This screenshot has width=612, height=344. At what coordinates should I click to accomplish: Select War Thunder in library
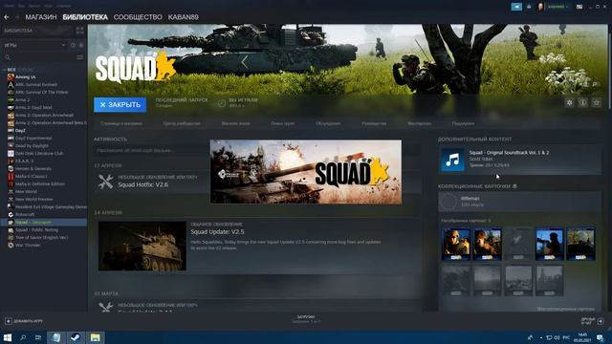[x=28, y=245]
